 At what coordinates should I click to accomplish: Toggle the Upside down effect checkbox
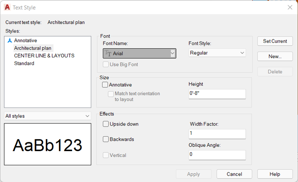pyautogui.click(x=106, y=124)
